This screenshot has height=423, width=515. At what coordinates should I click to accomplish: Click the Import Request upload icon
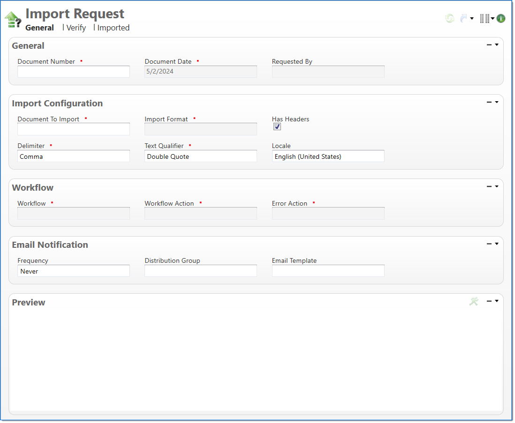13,20
